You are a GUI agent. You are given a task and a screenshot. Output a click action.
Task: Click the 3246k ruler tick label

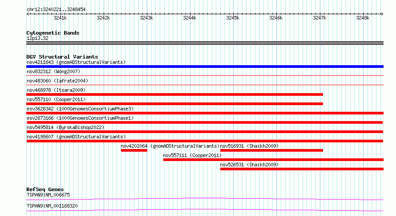276,18
